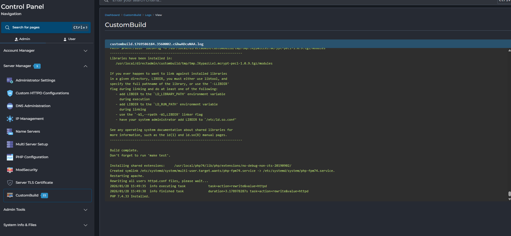Switch to the Admin tab
Screen dimensions: 511x236
(x=22, y=39)
